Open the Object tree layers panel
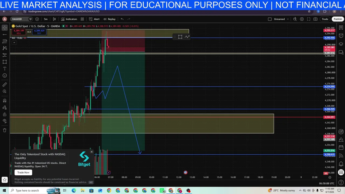 point(341,44)
